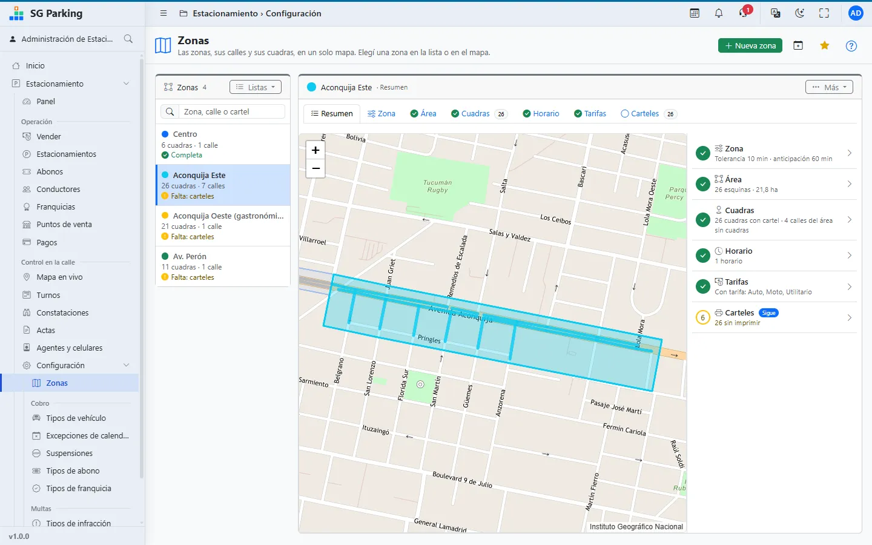Toggle dark mode with the moon icon
Image resolution: width=872 pixels, height=545 pixels.
(x=800, y=13)
